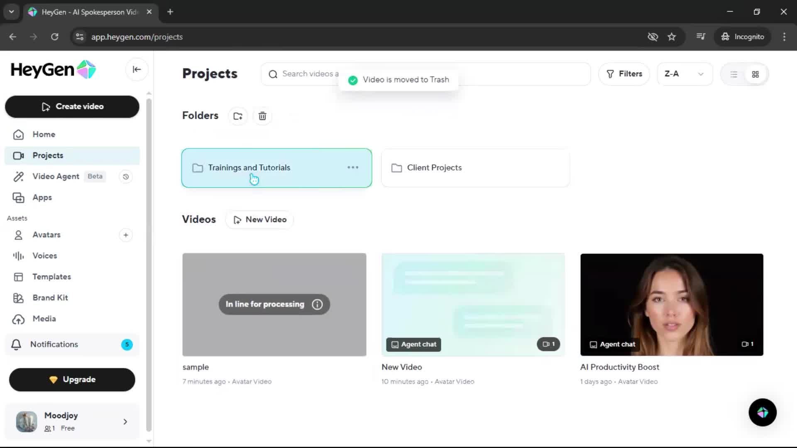
Task: Click the Create video button
Action: (x=72, y=107)
